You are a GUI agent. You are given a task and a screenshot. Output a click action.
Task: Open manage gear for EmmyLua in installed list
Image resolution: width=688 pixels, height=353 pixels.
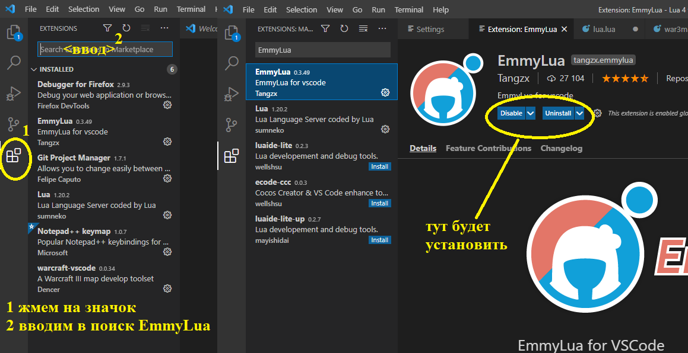coord(167,142)
